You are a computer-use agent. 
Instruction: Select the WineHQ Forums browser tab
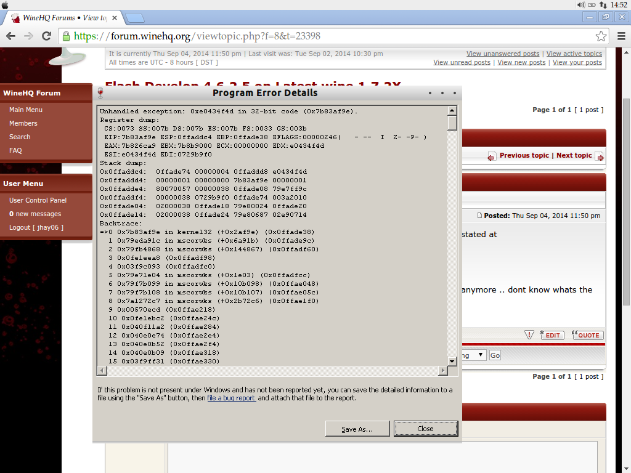pyautogui.click(x=64, y=18)
